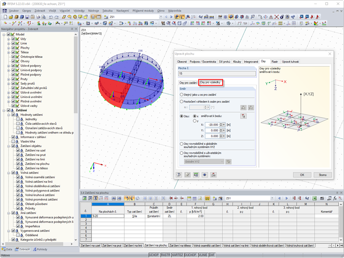The image size is (344, 258).
Task: Click the function fx icon in the table toolbar
Action: click(335, 198)
